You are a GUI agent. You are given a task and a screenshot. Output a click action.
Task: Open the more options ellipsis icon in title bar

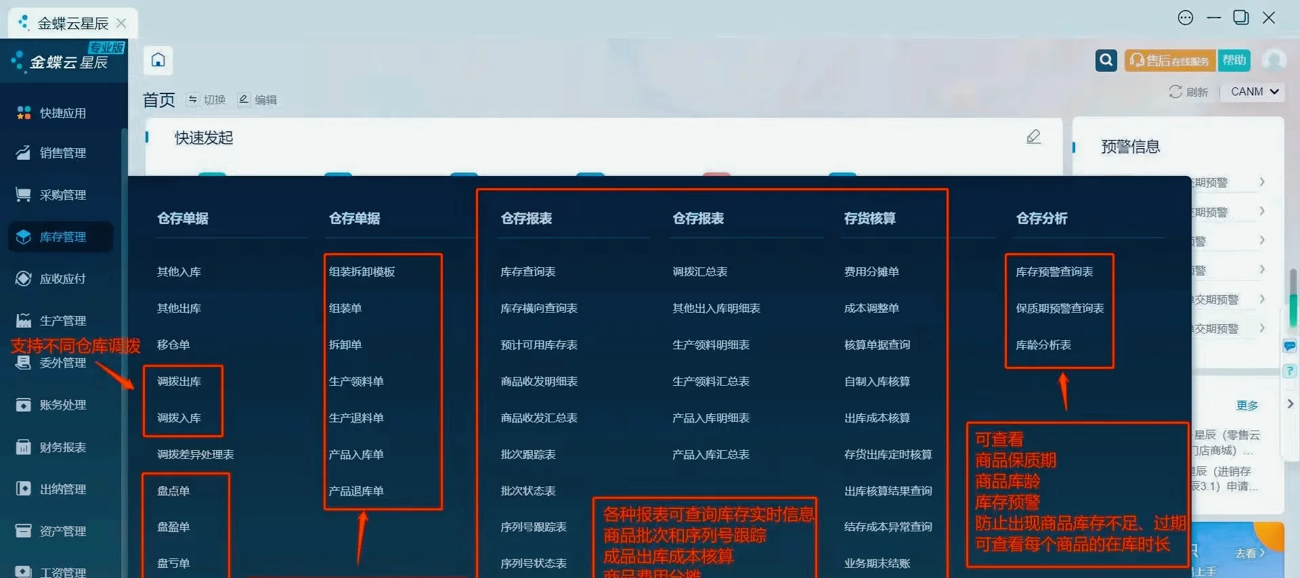point(1186,18)
